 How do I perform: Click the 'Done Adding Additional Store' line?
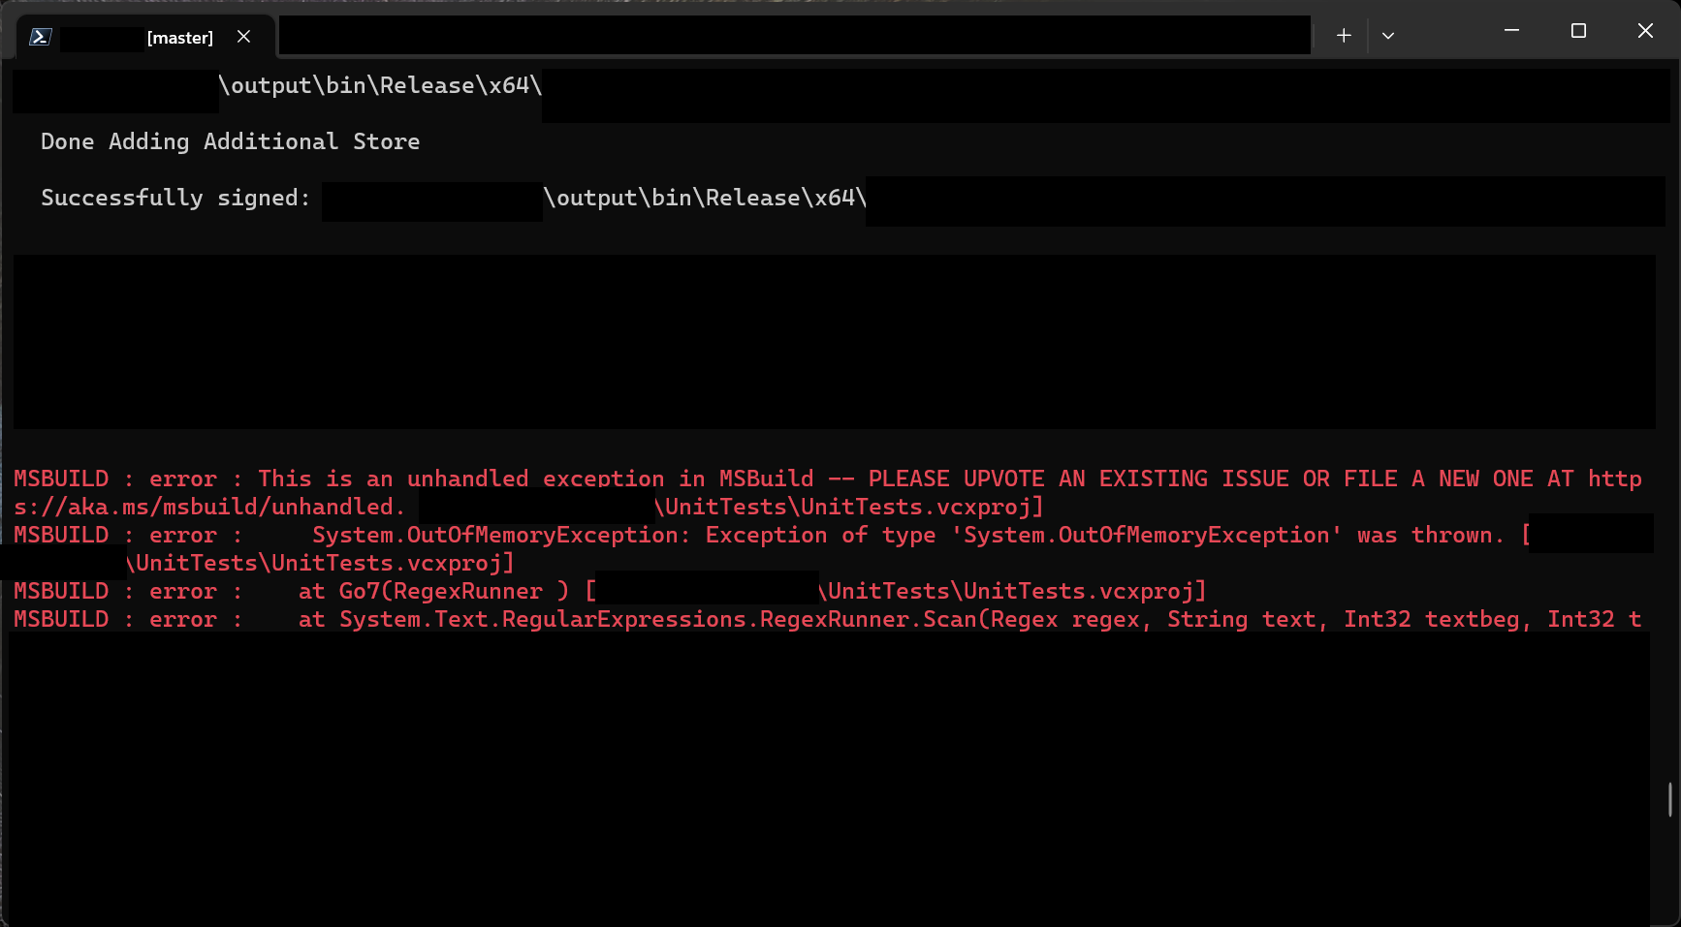tap(229, 141)
